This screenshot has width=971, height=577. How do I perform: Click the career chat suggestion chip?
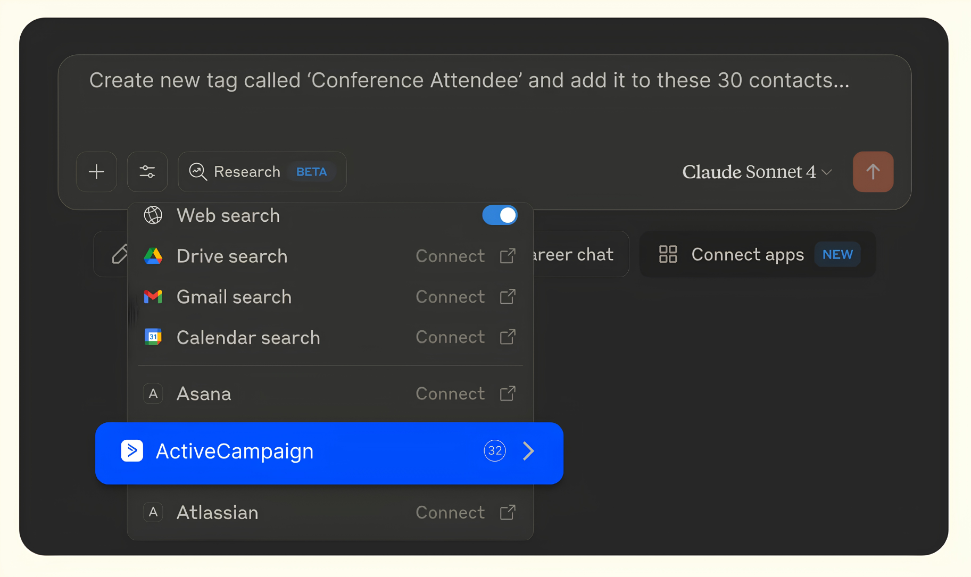click(580, 254)
